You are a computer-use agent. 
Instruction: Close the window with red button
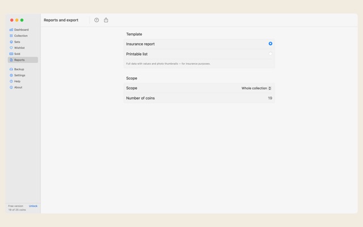[x=12, y=20]
